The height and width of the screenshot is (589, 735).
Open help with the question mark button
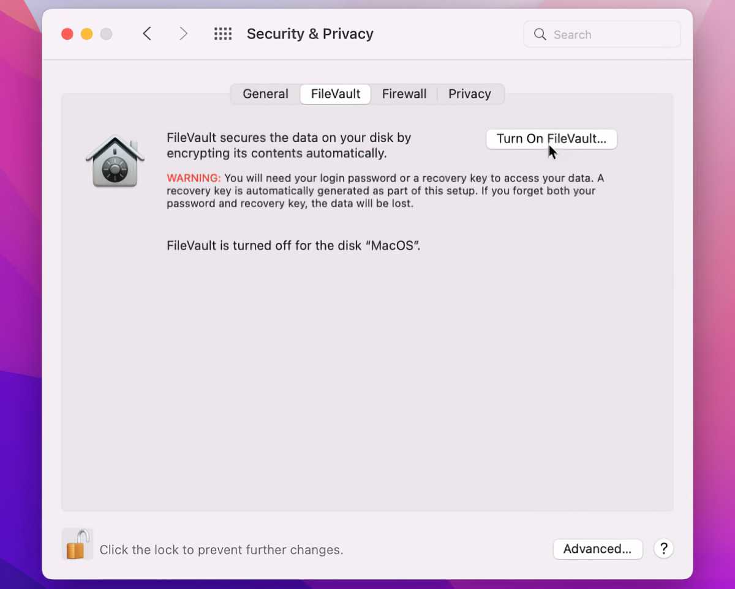664,549
